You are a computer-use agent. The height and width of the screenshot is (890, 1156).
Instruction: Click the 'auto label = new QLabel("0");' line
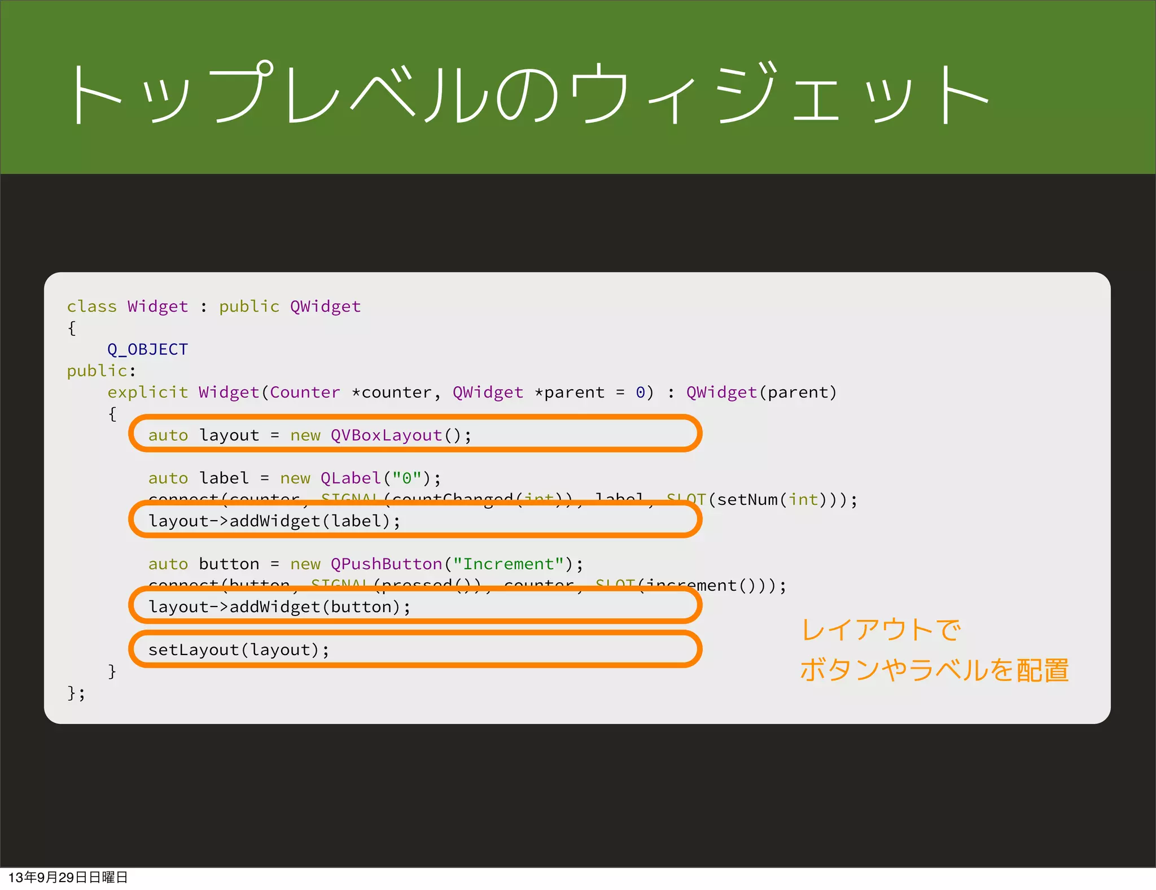click(295, 478)
